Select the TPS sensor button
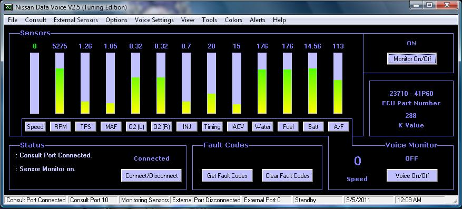This screenshot has width=462, height=209. (86, 127)
